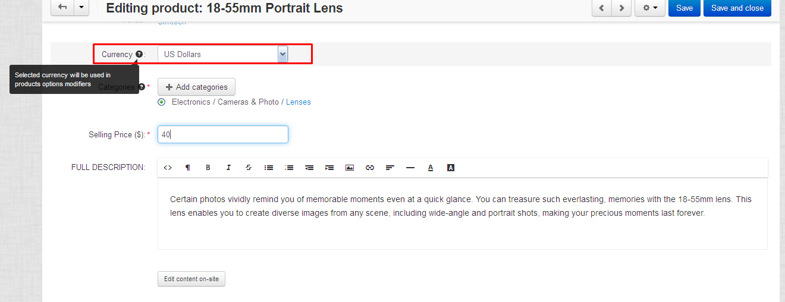Apply italic formatting in editor
The image size is (785, 302).
[228, 168]
